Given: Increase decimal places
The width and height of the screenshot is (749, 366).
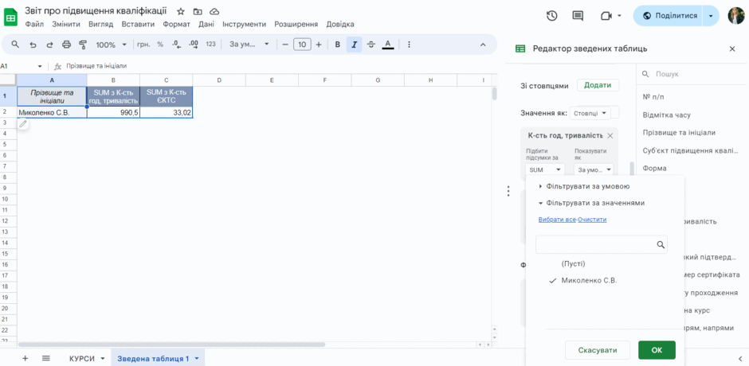Looking at the screenshot, I should (194, 45).
